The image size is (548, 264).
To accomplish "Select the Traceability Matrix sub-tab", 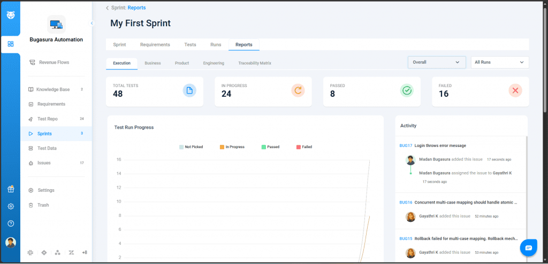I will (x=255, y=63).
